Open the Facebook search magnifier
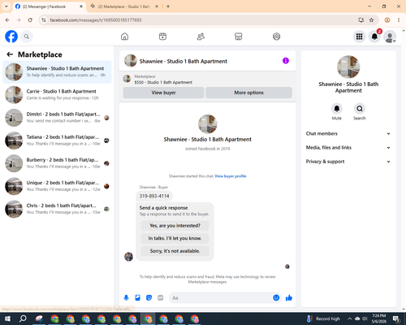Viewport: 406px width, 325px height. coord(27,37)
